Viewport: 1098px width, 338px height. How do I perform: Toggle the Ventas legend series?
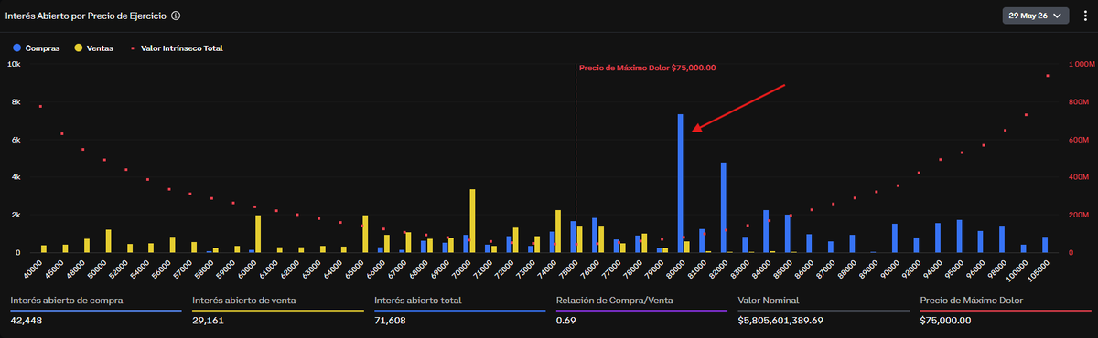[93, 48]
